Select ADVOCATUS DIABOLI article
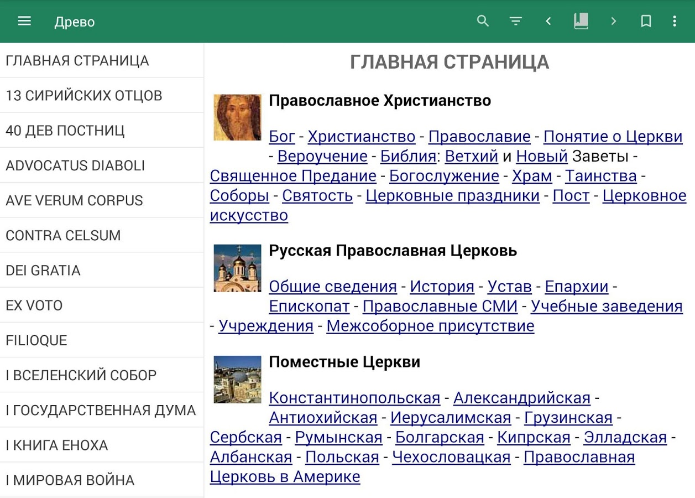 point(102,165)
